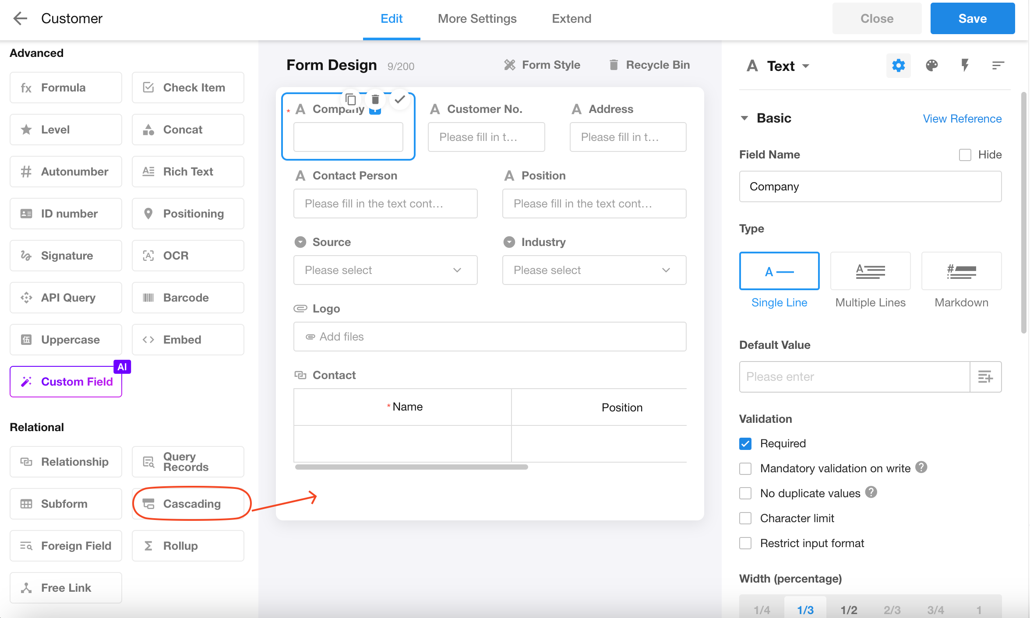Select the Multiple Lines type icon
The height and width of the screenshot is (618, 1030).
pos(870,271)
